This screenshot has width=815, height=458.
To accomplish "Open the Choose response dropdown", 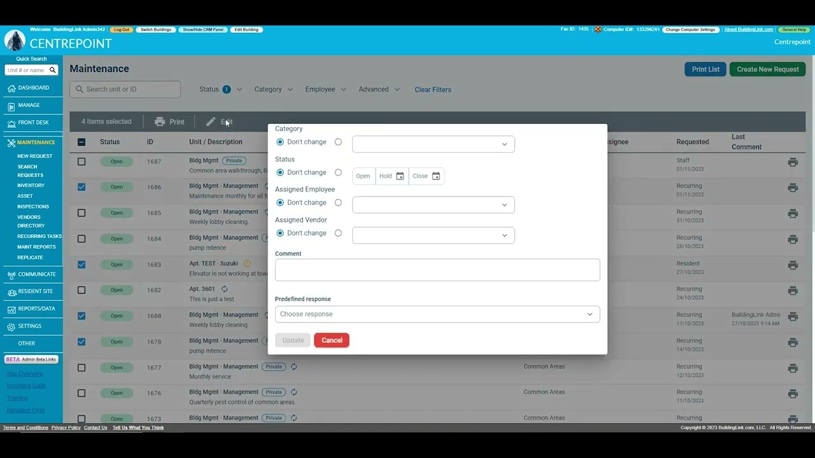I will click(437, 314).
